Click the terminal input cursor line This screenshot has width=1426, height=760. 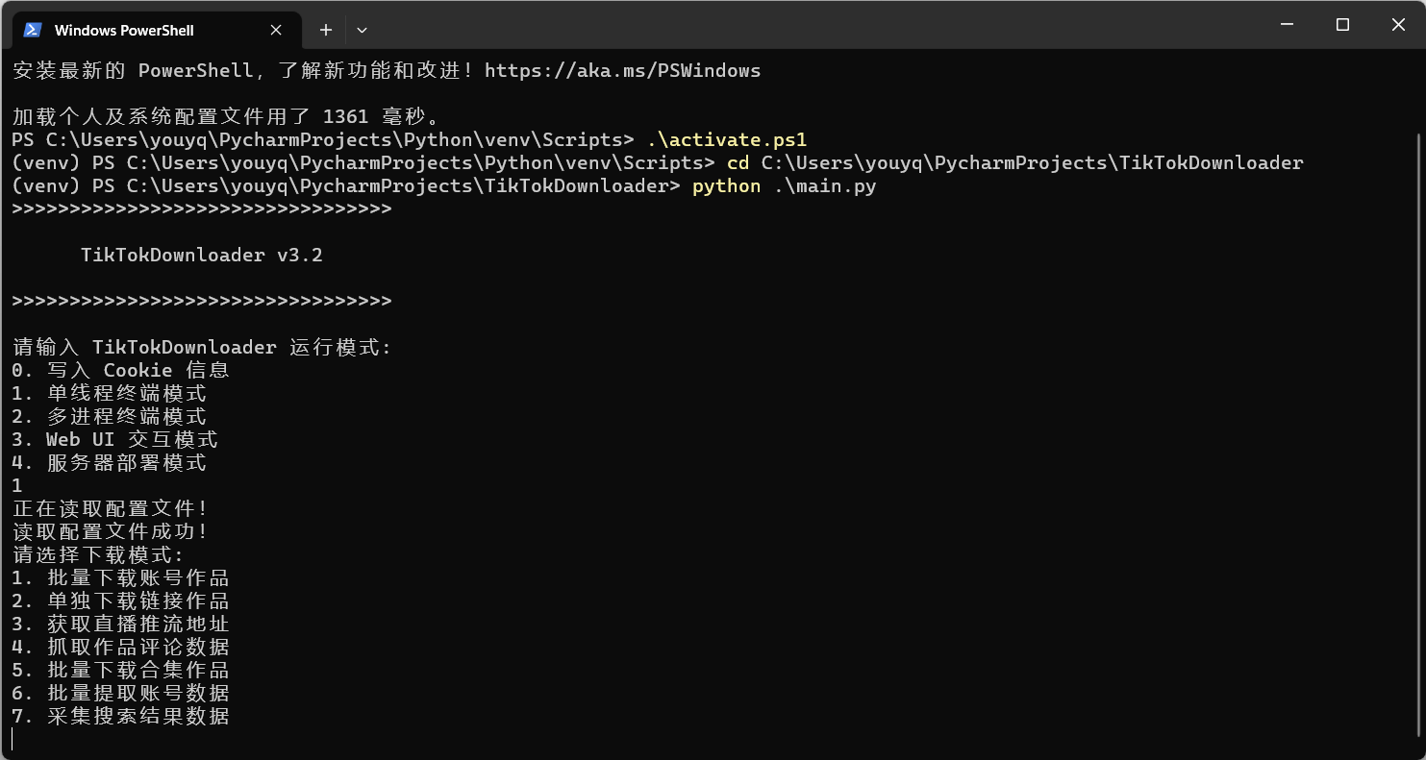pos(13,739)
